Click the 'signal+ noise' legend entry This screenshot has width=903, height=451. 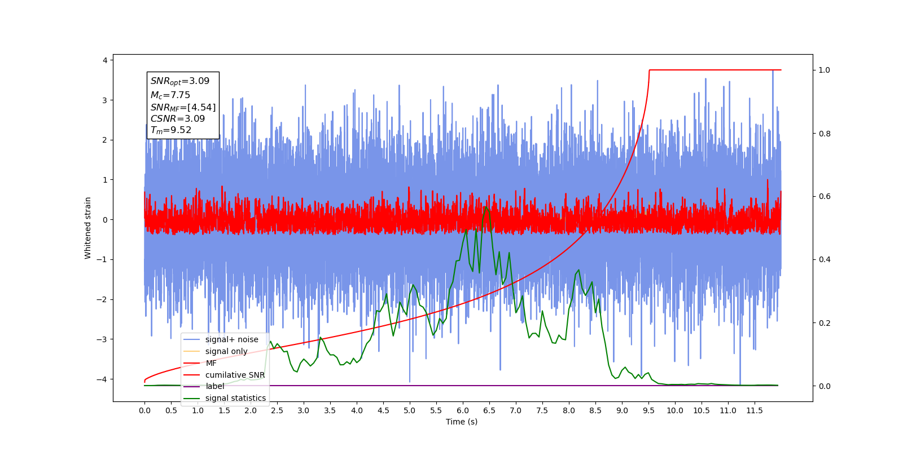pos(221,339)
